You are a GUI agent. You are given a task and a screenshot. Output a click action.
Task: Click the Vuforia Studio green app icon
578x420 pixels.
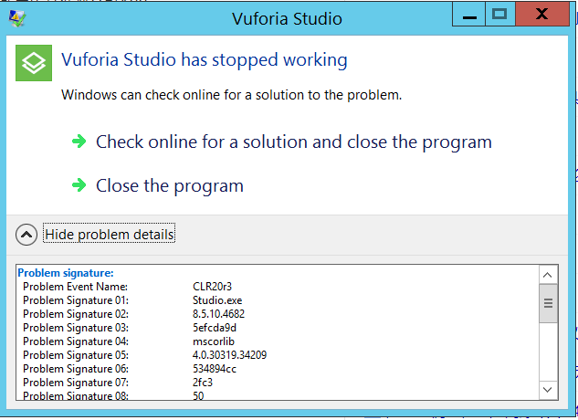(34, 63)
